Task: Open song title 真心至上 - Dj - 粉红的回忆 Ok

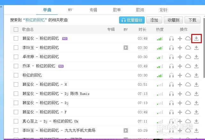Action: pos(50,121)
